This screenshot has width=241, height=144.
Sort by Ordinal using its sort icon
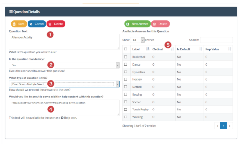point(172,49)
